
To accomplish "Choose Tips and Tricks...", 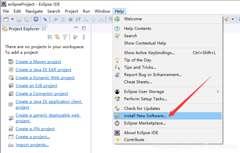I will point(168,67).
